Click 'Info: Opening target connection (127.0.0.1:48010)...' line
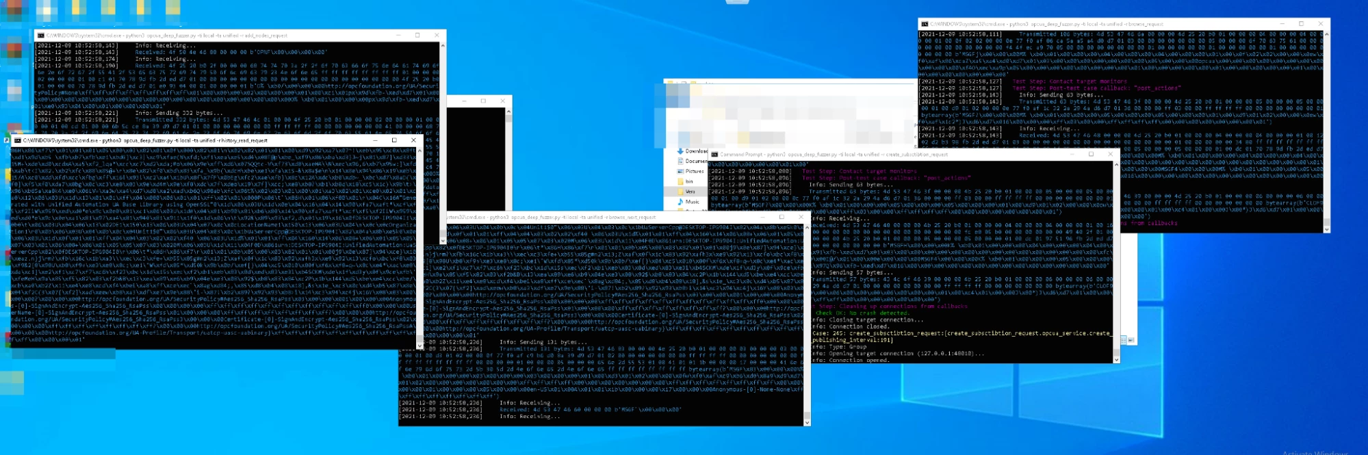Image resolution: width=1368 pixels, height=455 pixels. tap(898, 354)
